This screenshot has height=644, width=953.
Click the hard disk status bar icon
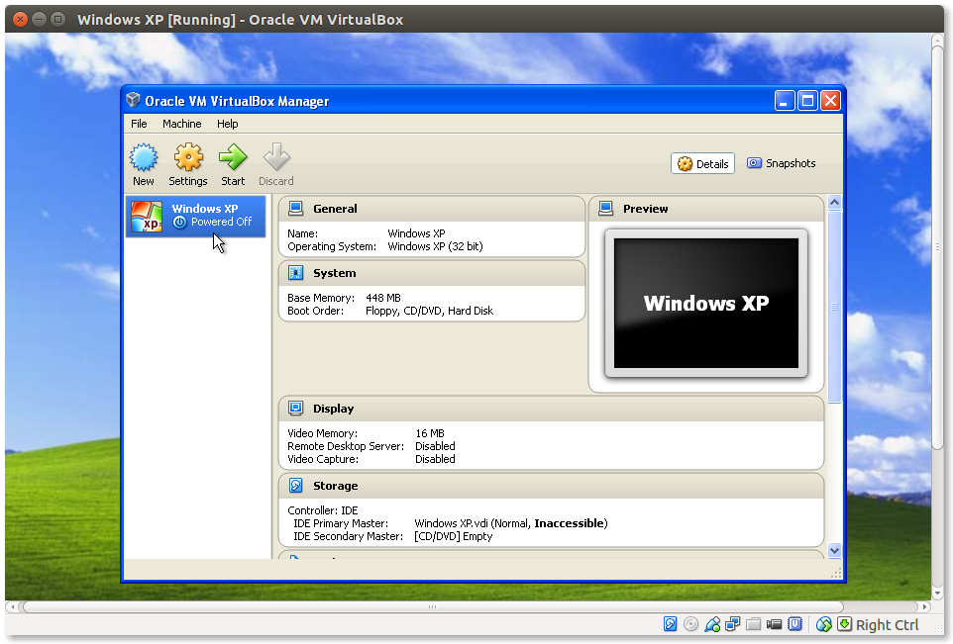pos(671,624)
